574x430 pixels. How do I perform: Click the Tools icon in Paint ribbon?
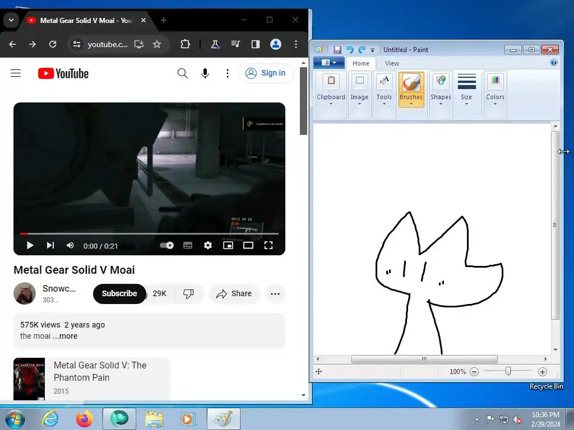[384, 81]
